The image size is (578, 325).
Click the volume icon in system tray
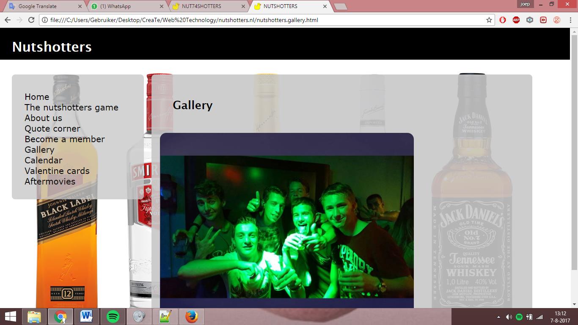point(509,317)
